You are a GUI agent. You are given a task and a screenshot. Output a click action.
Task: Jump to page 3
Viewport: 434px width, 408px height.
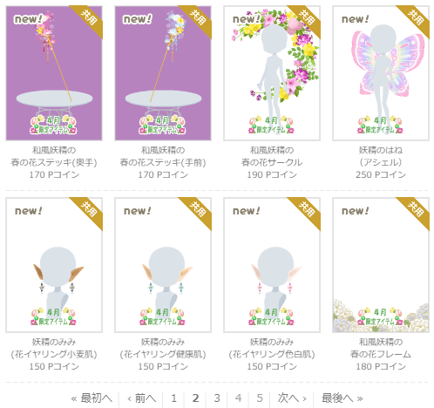tap(217, 398)
